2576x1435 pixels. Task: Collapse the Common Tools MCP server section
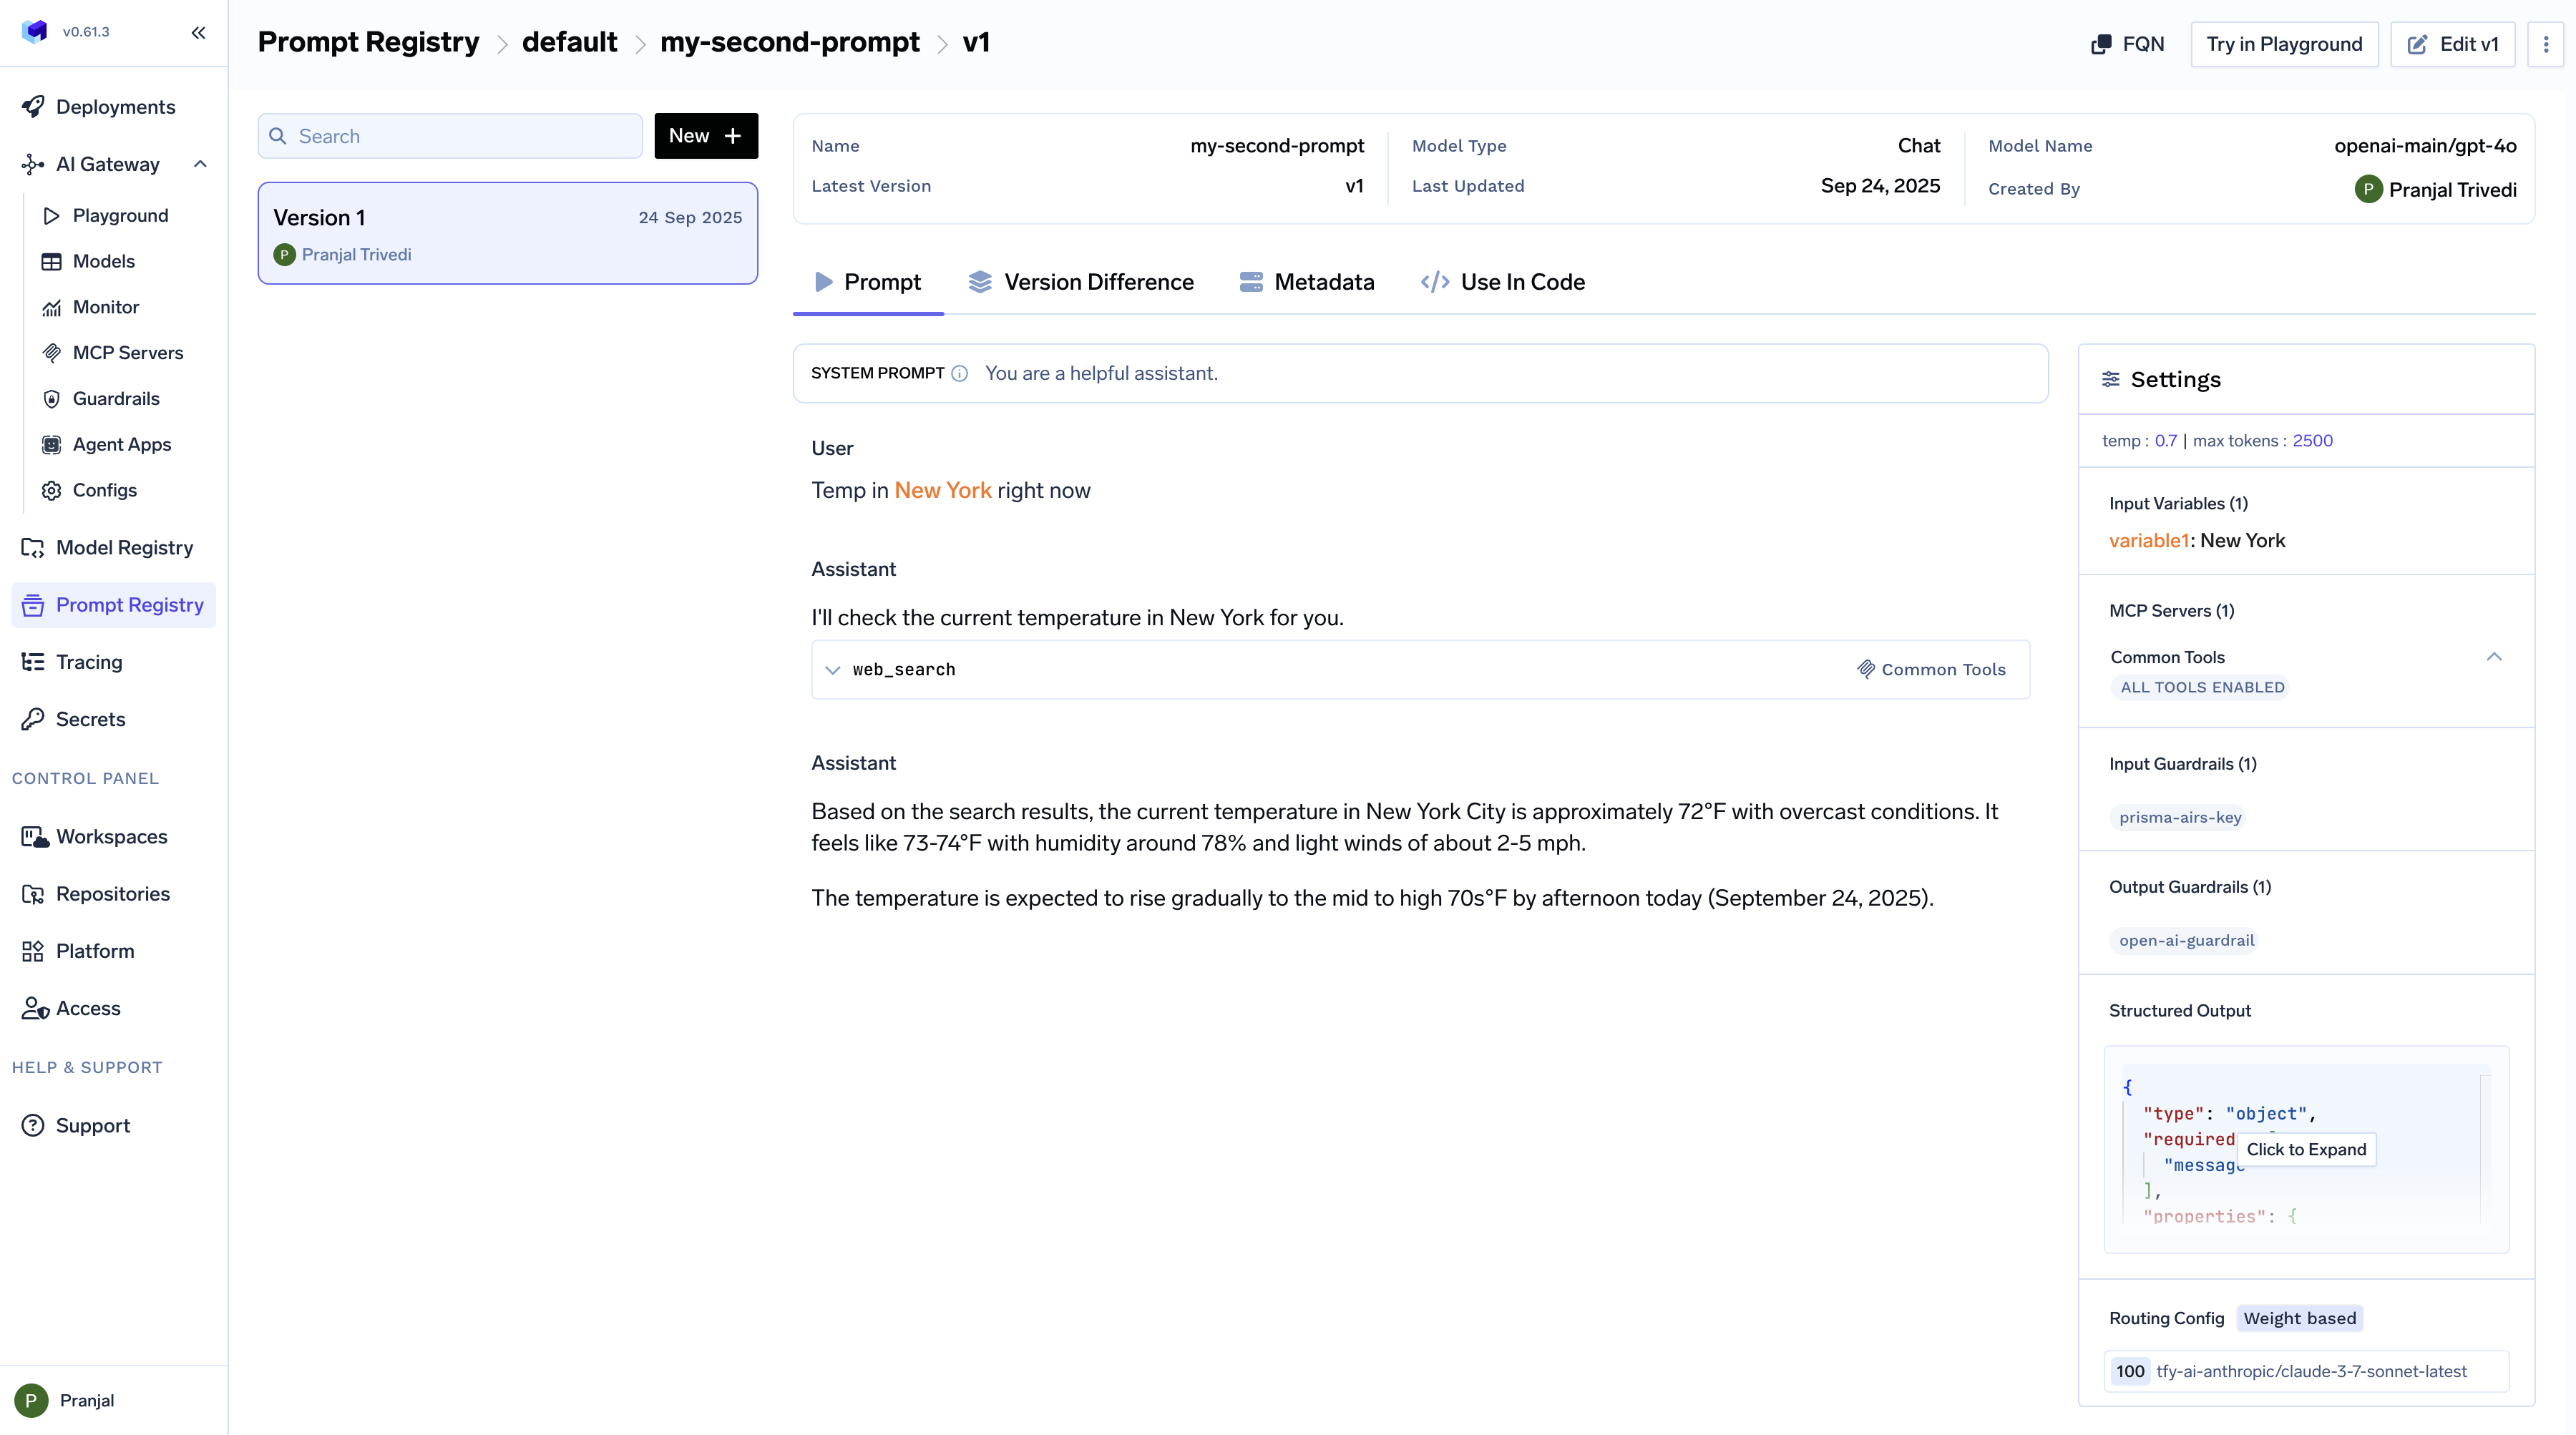2493,657
